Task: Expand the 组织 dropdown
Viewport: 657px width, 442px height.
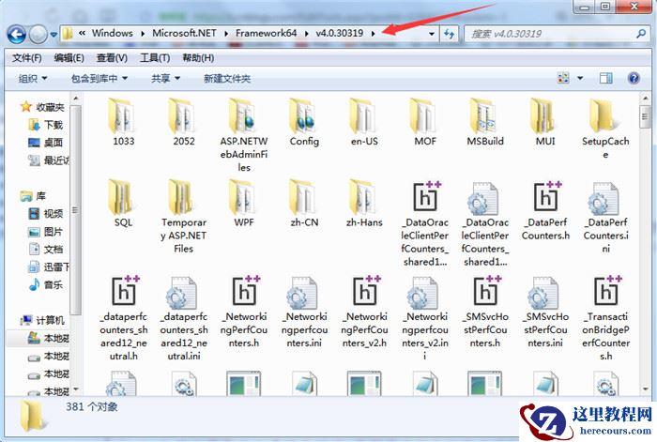Action: tap(33, 78)
